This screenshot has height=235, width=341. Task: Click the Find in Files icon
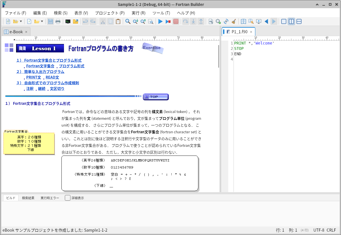(x=151, y=21)
